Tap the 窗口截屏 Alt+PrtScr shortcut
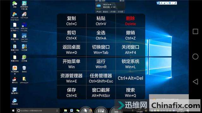 coord(101,92)
